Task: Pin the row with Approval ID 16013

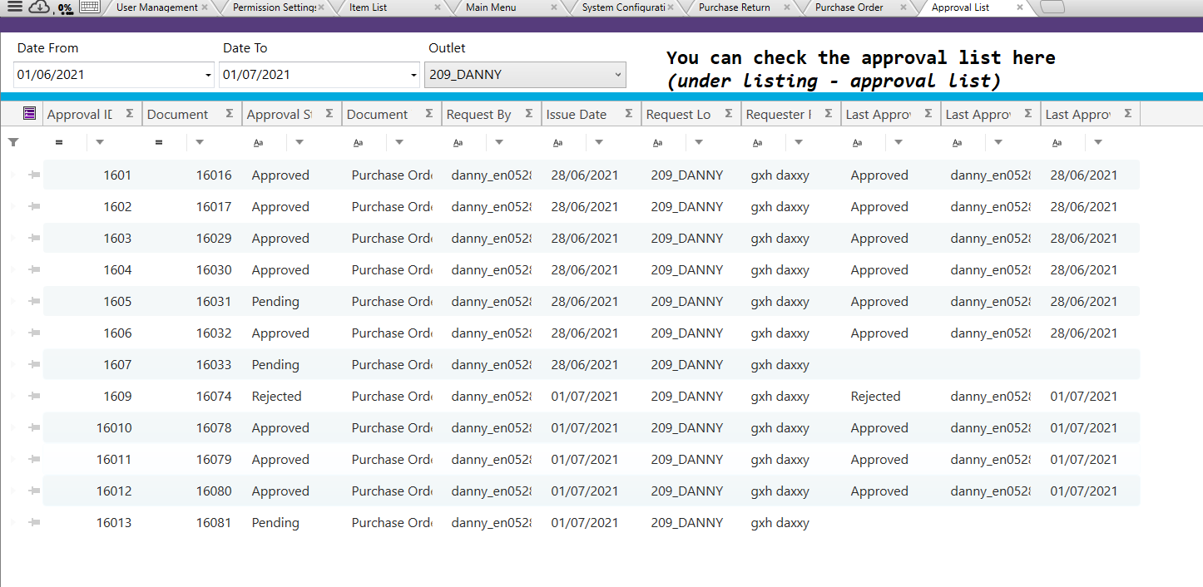Action: point(34,522)
